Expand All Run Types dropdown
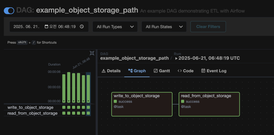Image resolution: width=274 pixels, height=135 pixels. [x=115, y=27]
